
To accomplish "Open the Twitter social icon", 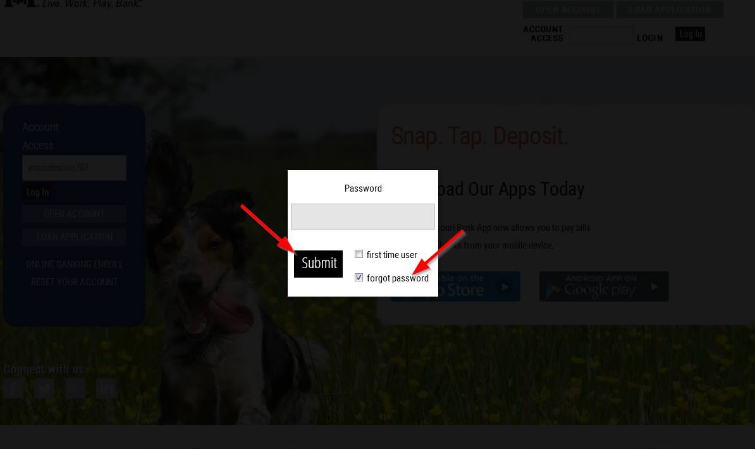I will pyautogui.click(x=44, y=388).
